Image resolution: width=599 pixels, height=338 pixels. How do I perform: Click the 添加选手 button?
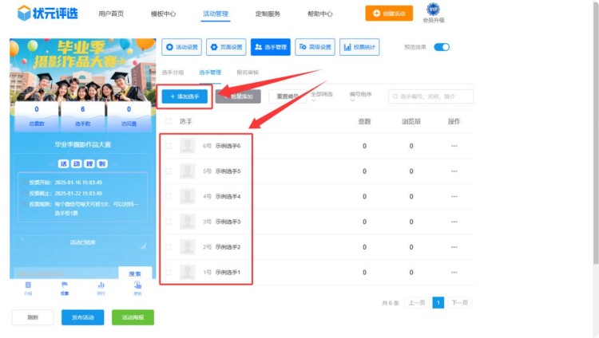pos(185,96)
